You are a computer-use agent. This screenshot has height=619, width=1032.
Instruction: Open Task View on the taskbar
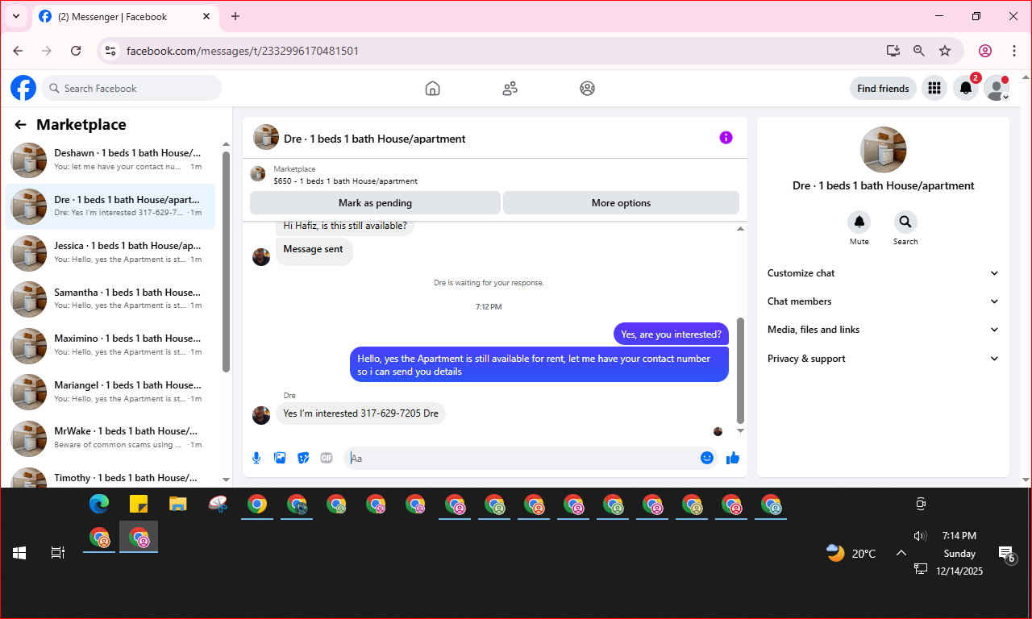click(x=58, y=553)
